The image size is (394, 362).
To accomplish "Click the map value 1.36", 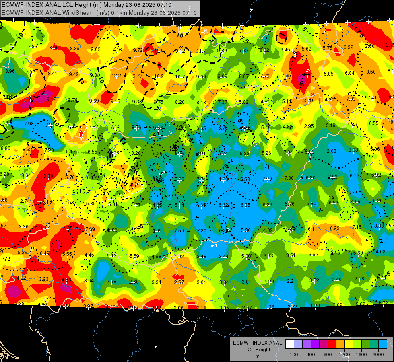I will pos(270,307).
